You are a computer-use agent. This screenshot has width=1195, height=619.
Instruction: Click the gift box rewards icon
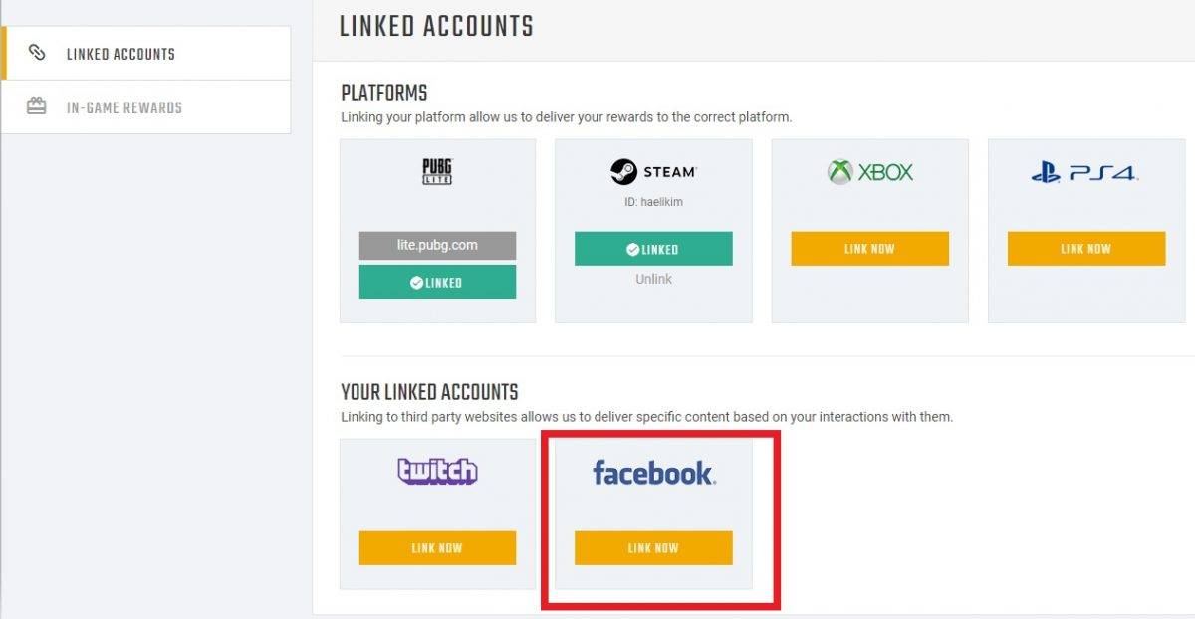point(37,106)
